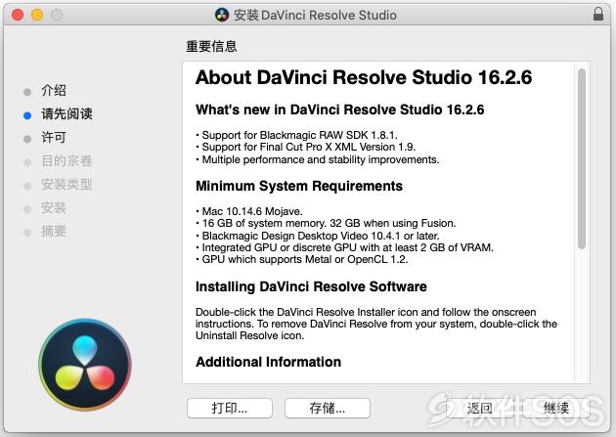Select the 摘要 step in sidebar
616x437 pixels.
tap(54, 232)
